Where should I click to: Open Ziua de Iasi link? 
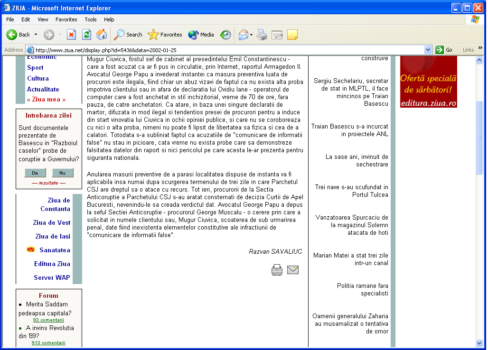tap(53, 236)
